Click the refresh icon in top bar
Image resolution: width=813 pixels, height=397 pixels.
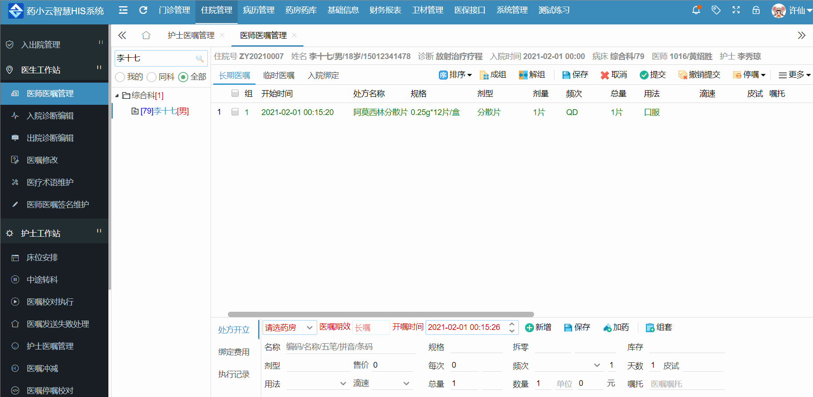click(x=143, y=10)
